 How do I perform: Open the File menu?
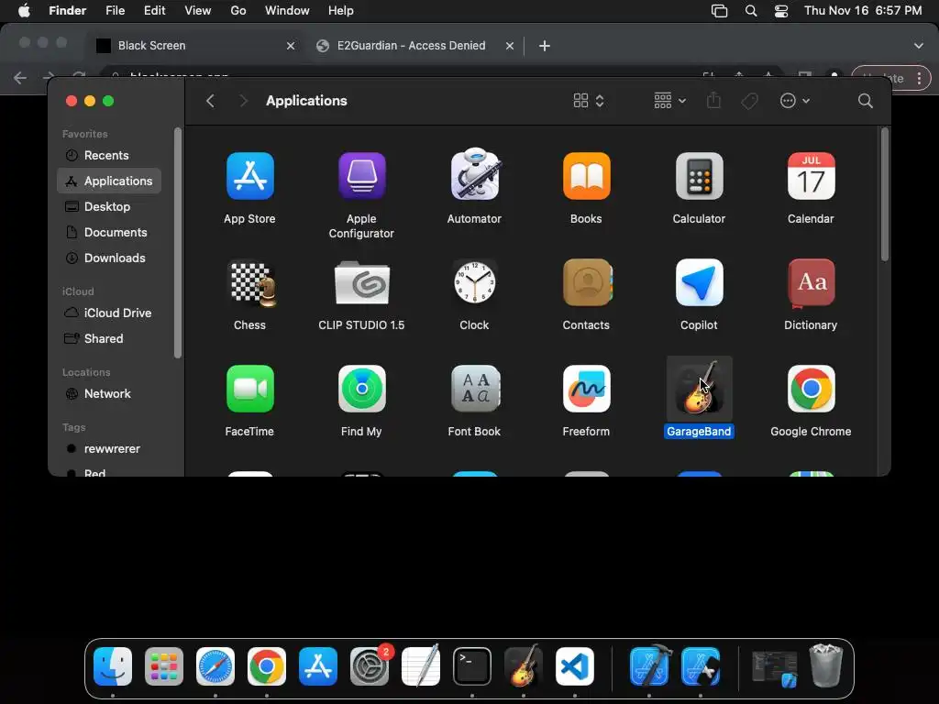(115, 11)
